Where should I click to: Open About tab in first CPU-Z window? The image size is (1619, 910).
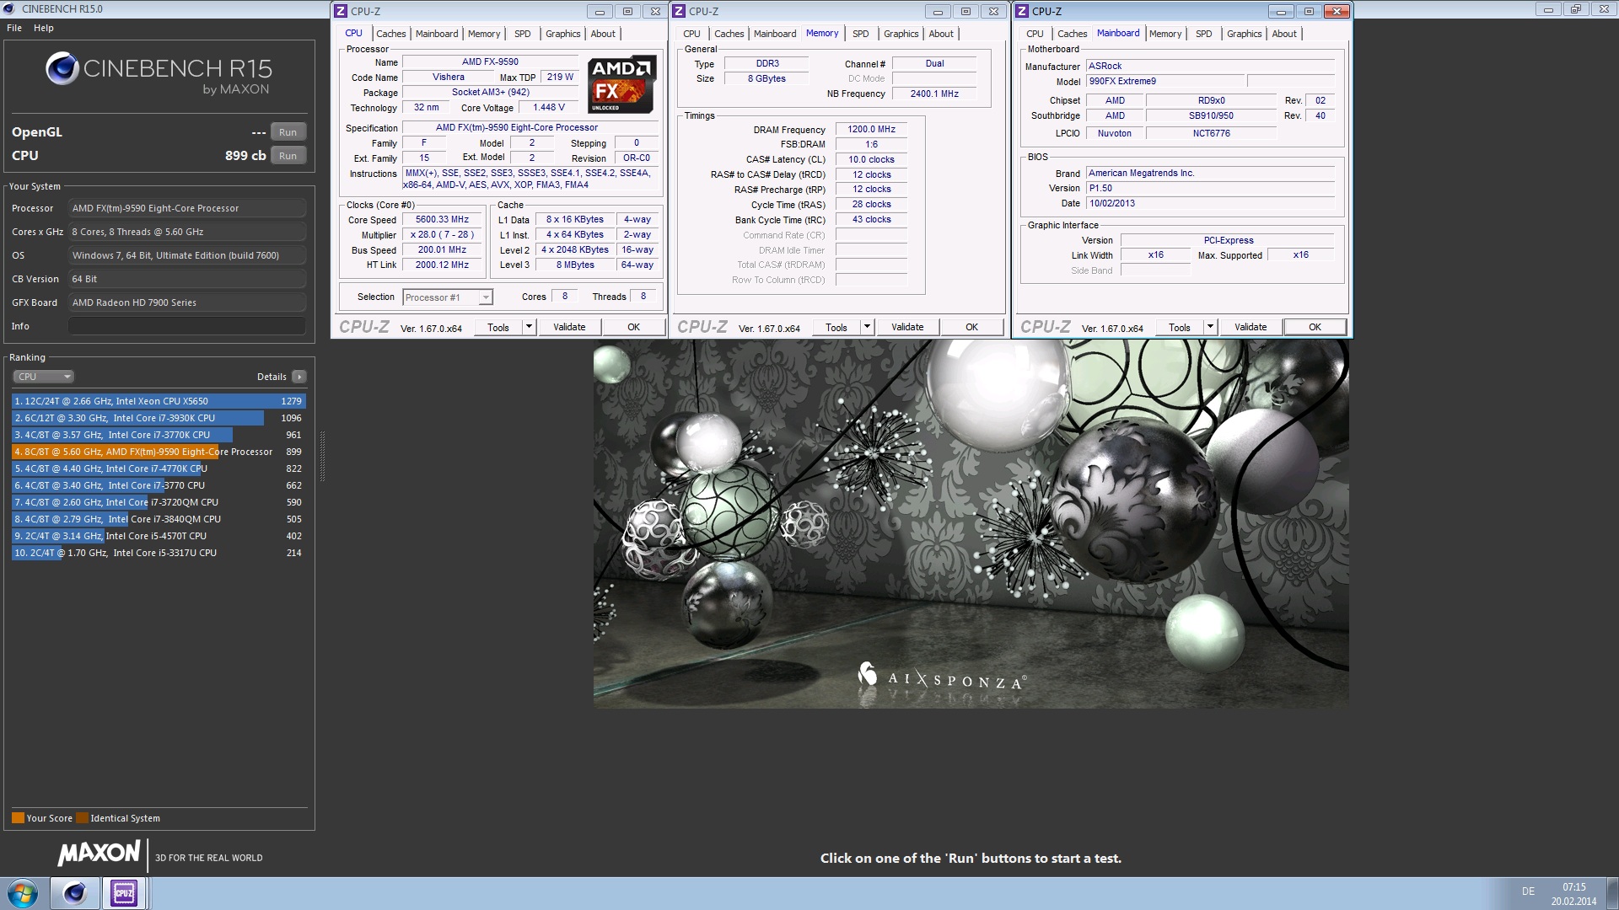[603, 34]
